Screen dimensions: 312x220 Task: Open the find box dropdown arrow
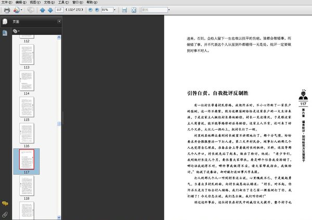[x=169, y=10]
